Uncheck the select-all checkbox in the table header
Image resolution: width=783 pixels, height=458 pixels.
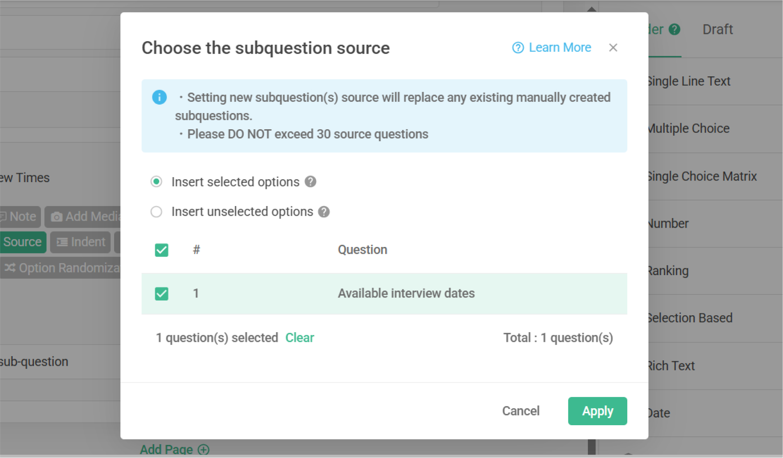tap(162, 250)
